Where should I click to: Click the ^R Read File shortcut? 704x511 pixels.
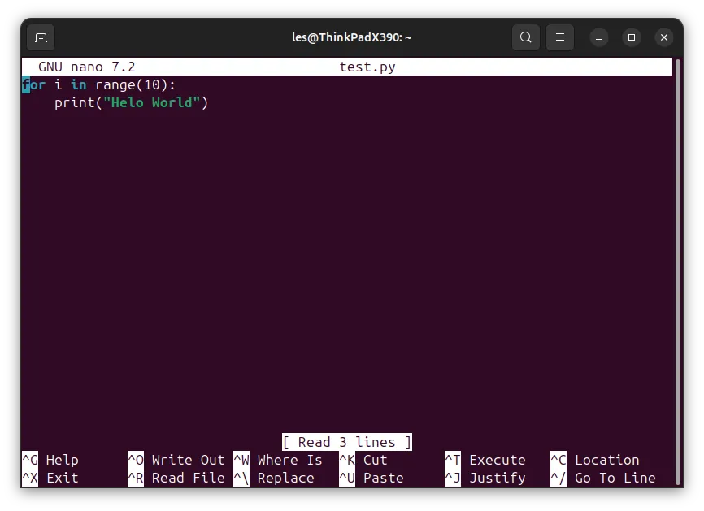coord(176,478)
